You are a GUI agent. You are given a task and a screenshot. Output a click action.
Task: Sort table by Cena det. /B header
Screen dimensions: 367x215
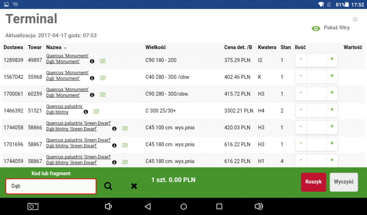tap(238, 47)
